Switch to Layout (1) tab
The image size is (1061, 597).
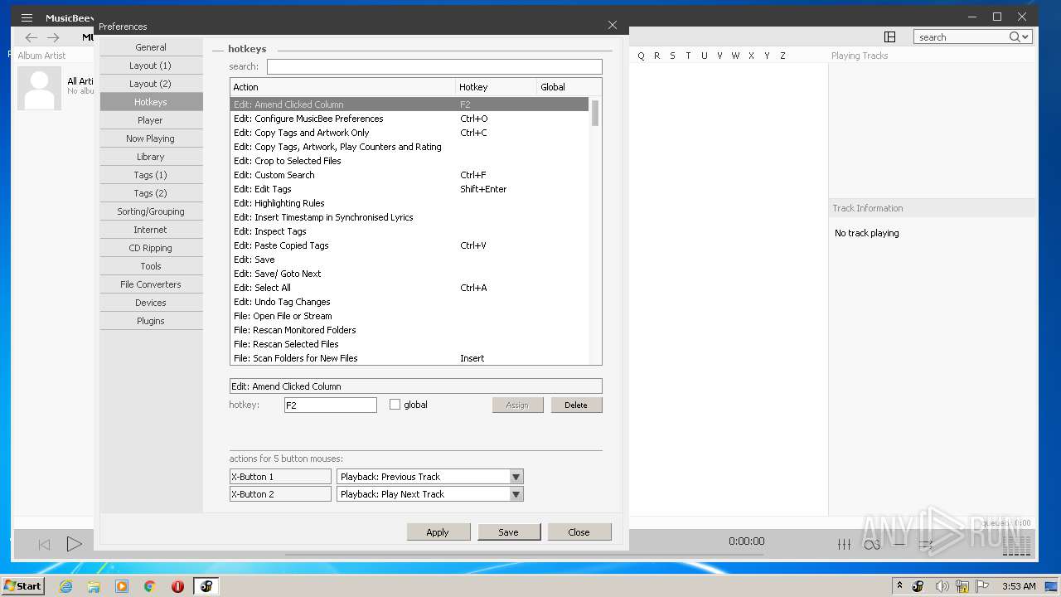click(x=151, y=66)
